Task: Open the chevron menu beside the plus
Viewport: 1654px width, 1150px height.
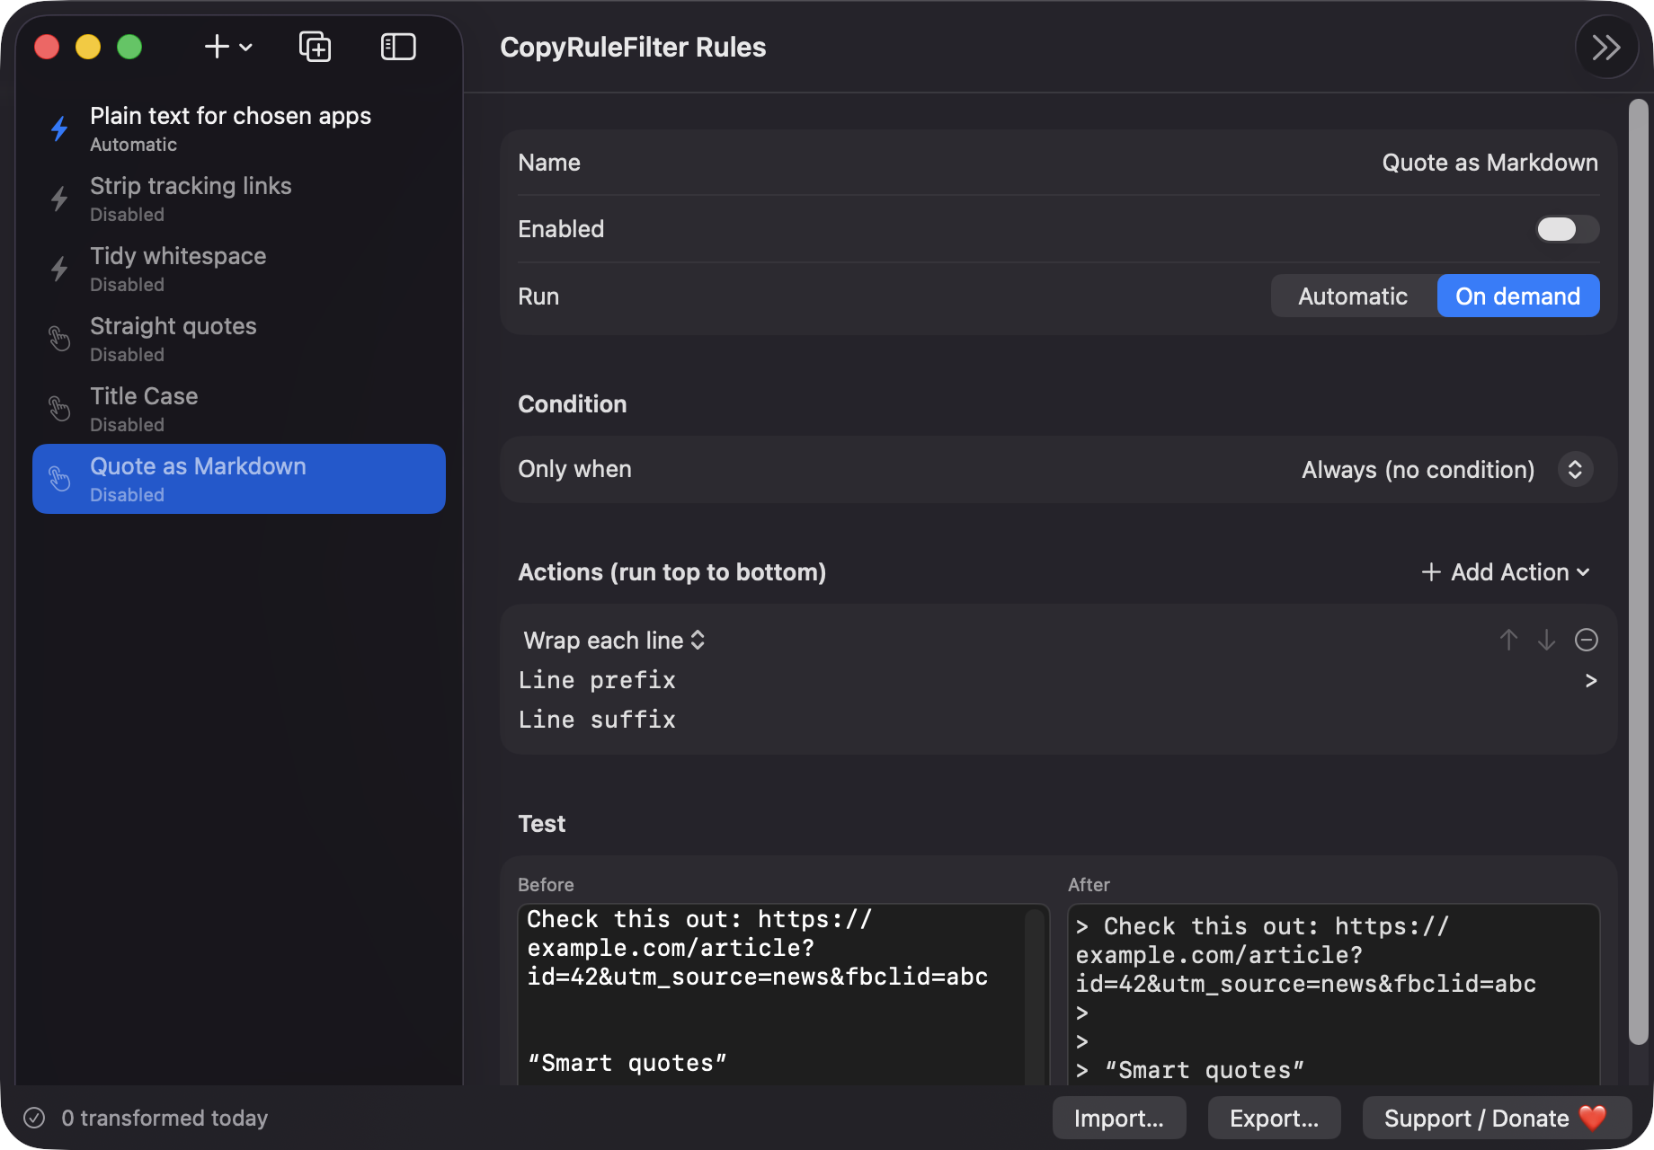Action: 245,48
